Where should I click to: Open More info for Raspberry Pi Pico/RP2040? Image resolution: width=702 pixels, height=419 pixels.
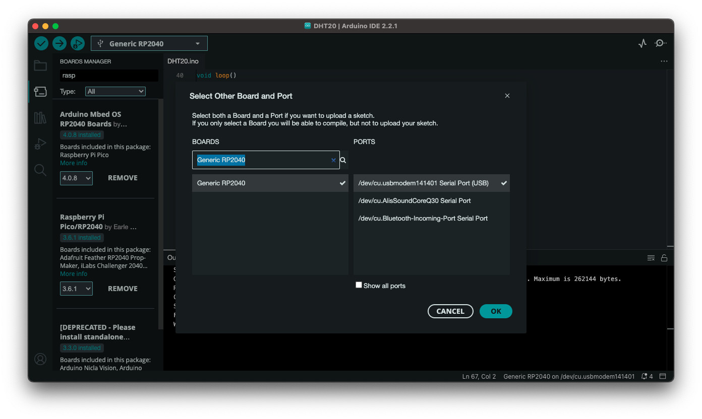(74, 274)
